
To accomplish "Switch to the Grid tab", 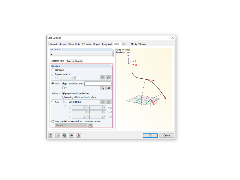I will click(x=124, y=44).
